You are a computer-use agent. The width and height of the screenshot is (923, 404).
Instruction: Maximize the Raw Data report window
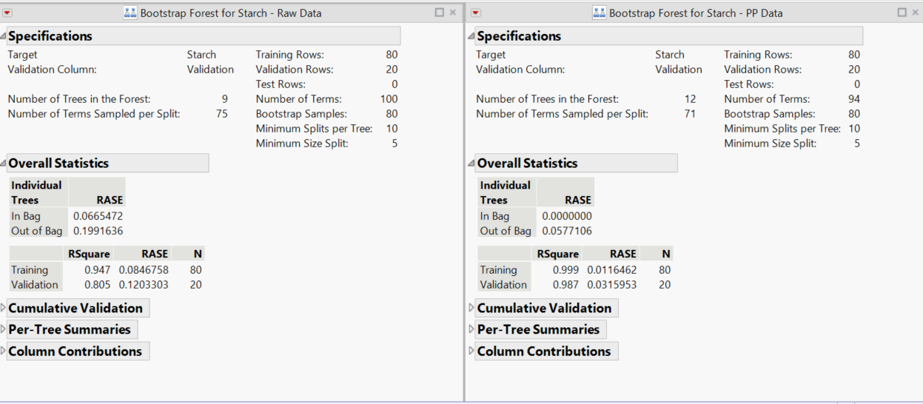pos(440,13)
